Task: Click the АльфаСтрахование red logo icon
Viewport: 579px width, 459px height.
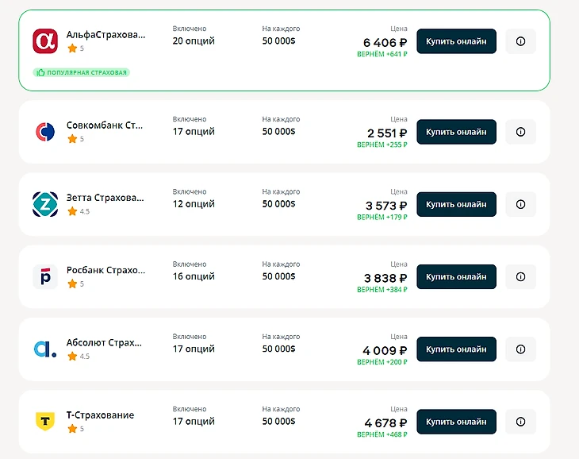Action: (x=45, y=41)
